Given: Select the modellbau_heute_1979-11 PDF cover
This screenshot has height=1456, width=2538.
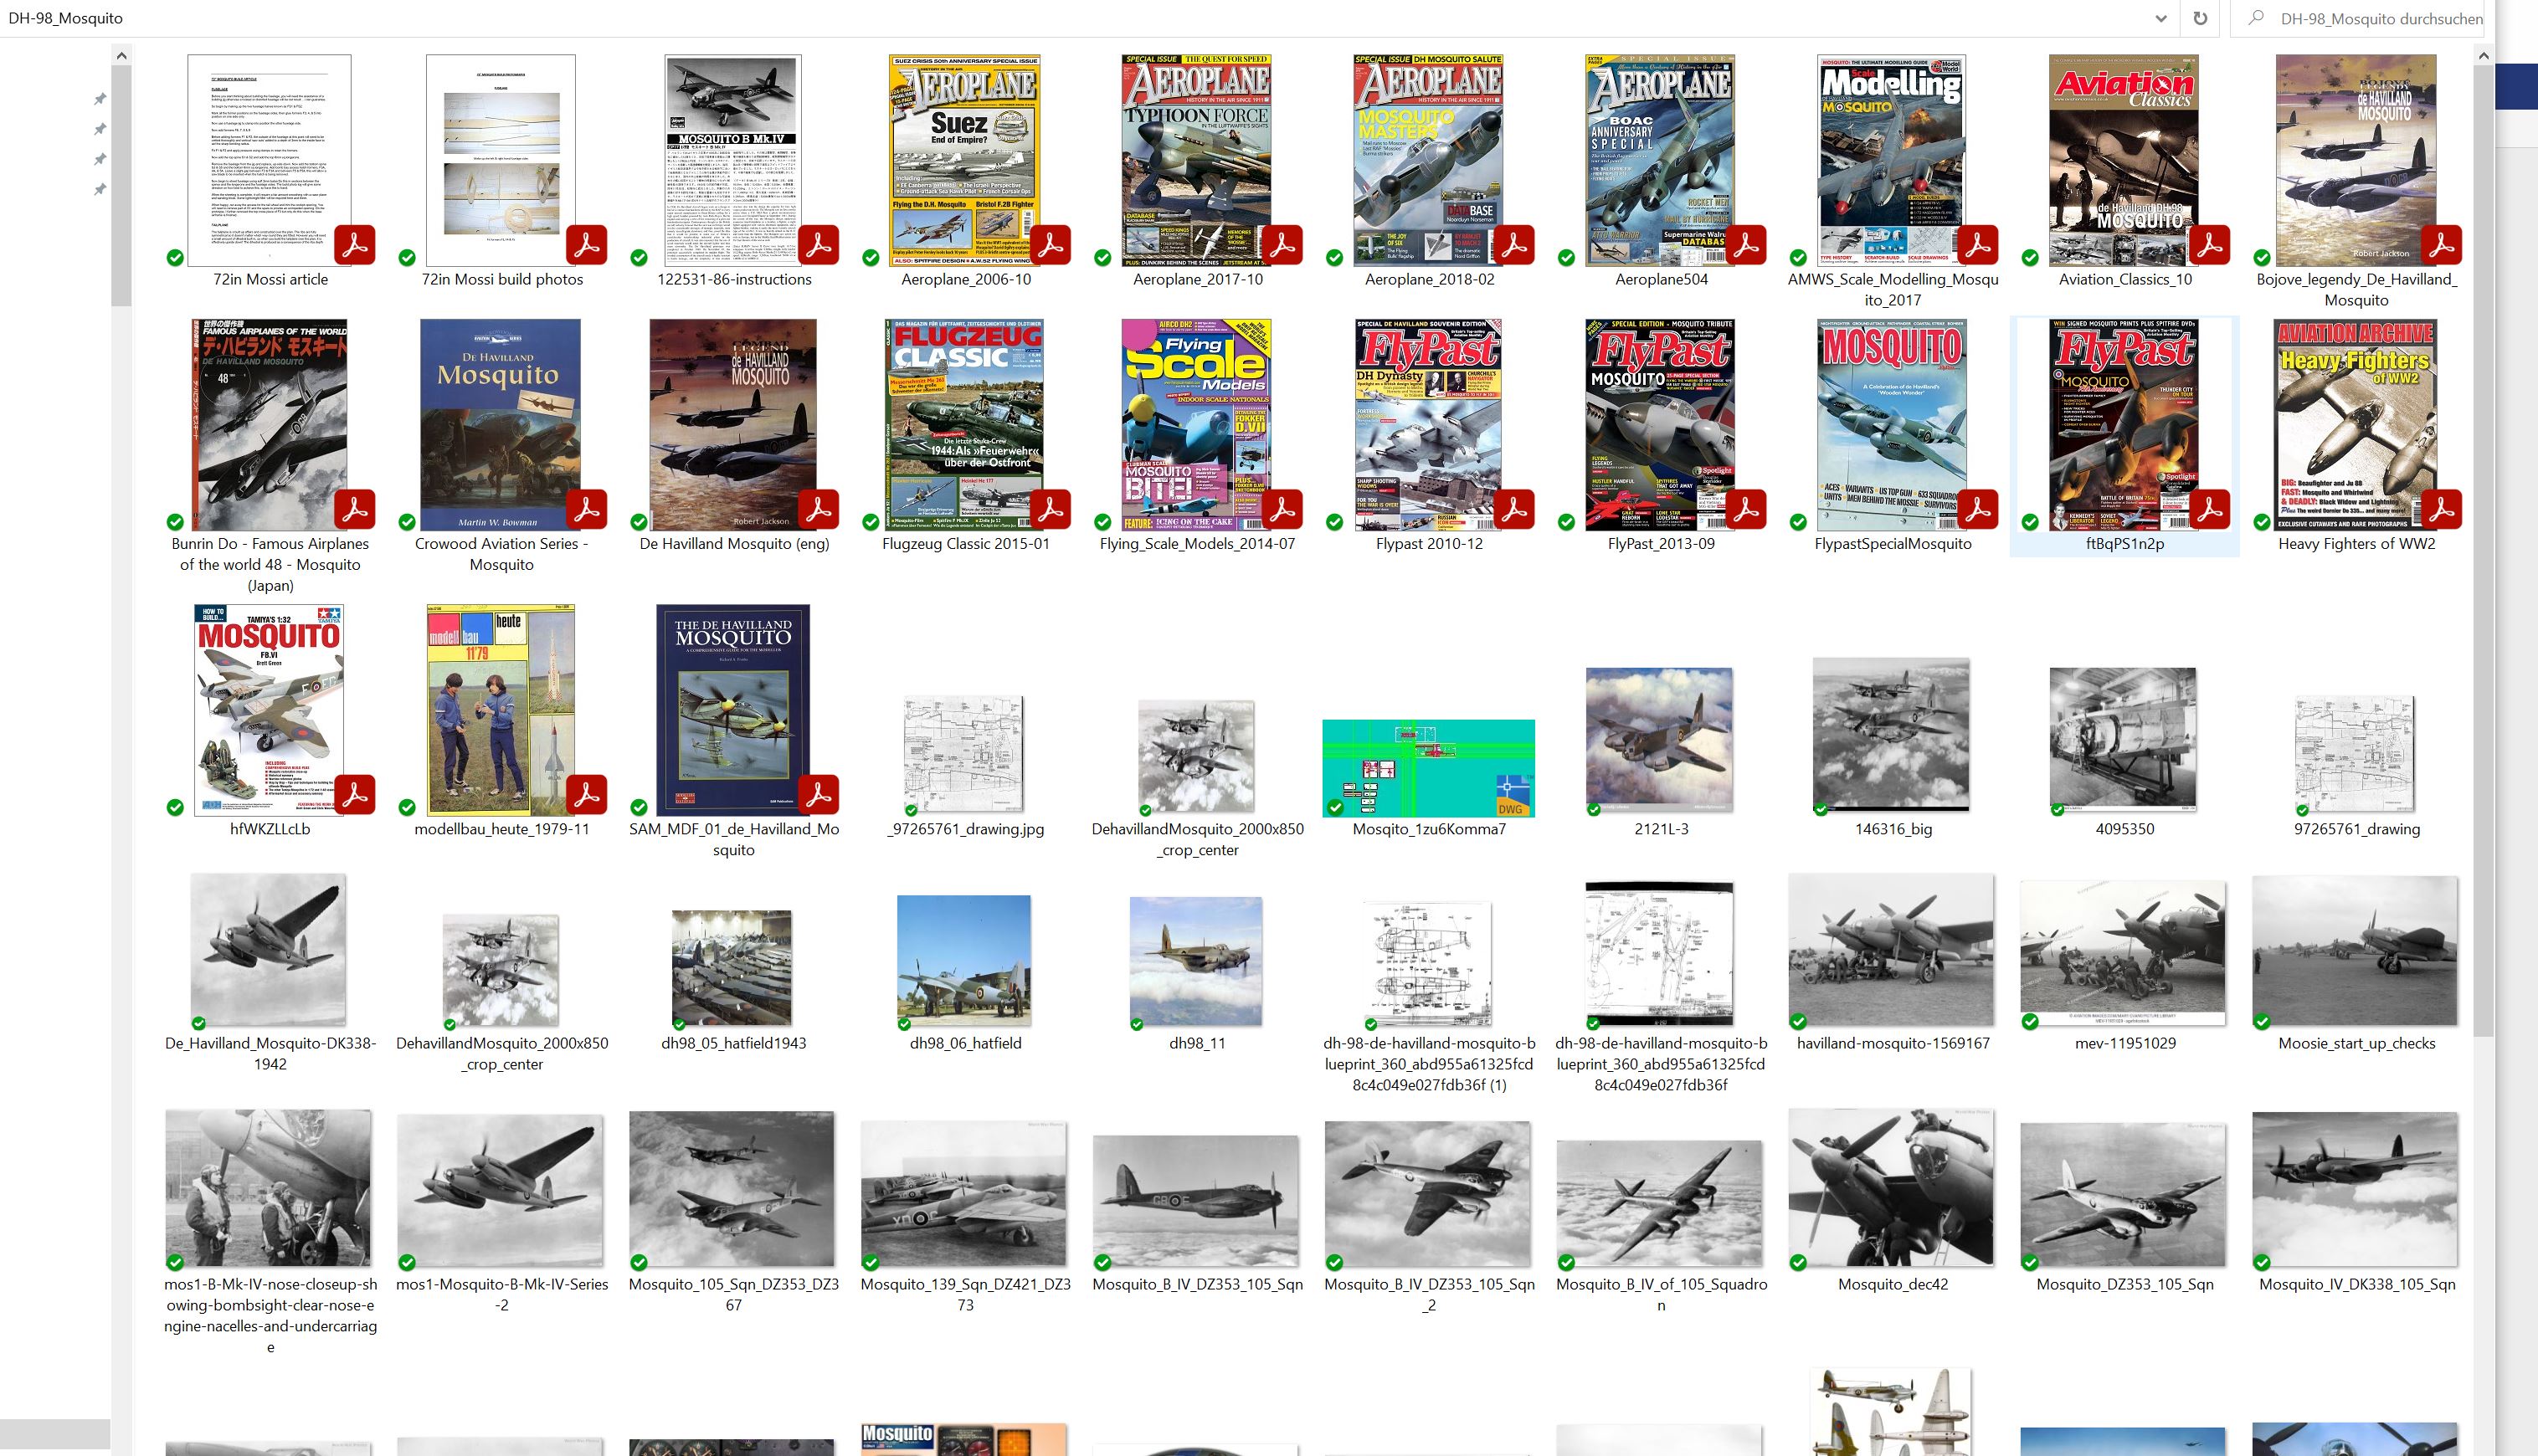Looking at the screenshot, I should click(x=501, y=710).
